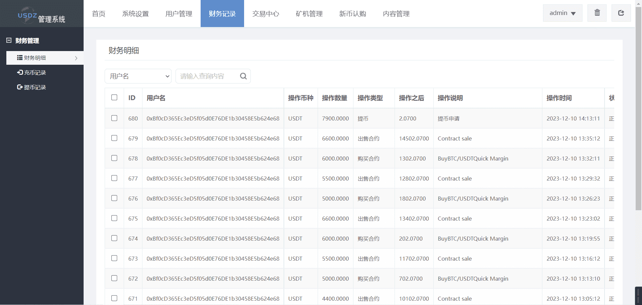The height and width of the screenshot is (305, 642).
Task: Collapse the 财务管理 section minus icon
Action: tap(9, 40)
